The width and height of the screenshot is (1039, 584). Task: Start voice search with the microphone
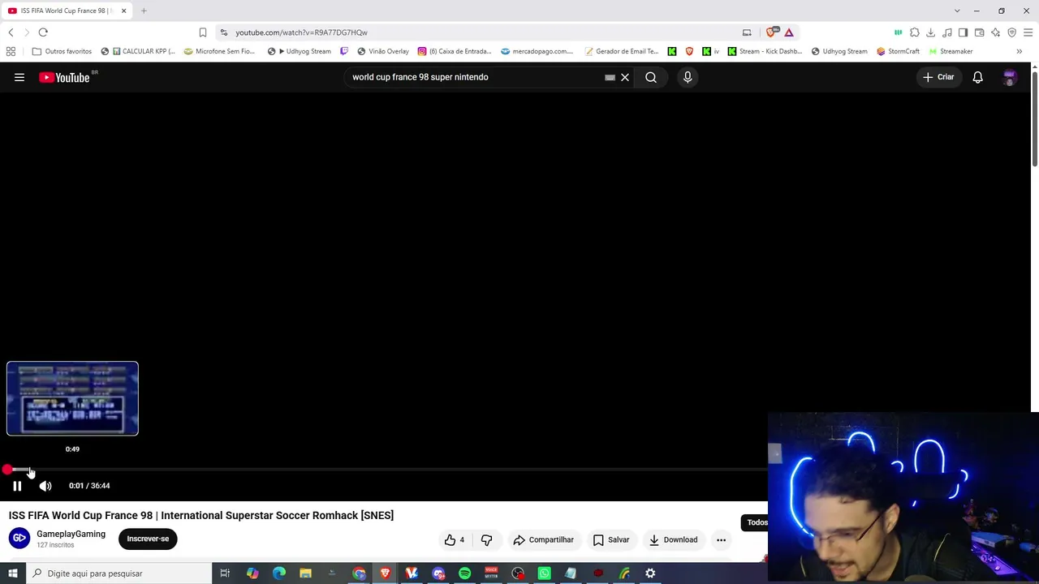[688, 77]
